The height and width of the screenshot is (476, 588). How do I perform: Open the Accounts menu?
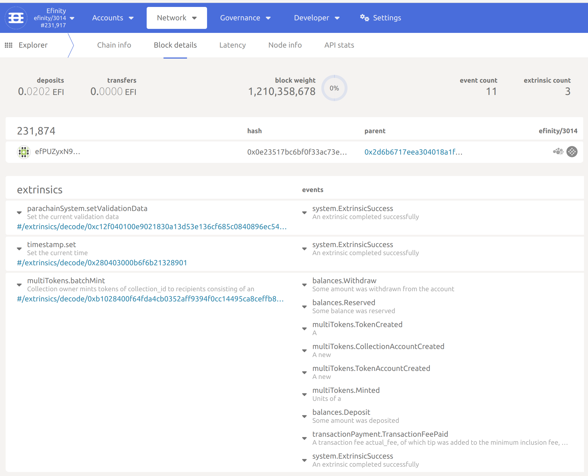point(112,18)
